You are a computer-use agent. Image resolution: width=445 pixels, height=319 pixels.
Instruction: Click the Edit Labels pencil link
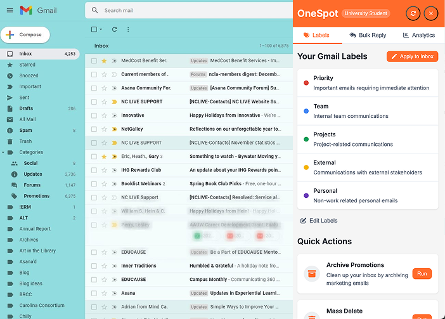pos(319,221)
